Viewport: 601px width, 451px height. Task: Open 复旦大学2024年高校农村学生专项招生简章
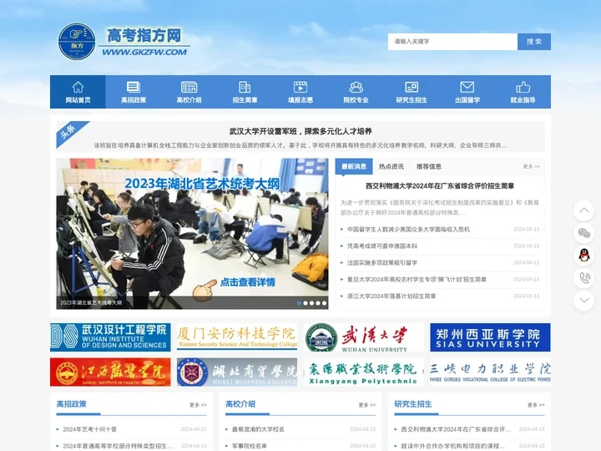417,279
